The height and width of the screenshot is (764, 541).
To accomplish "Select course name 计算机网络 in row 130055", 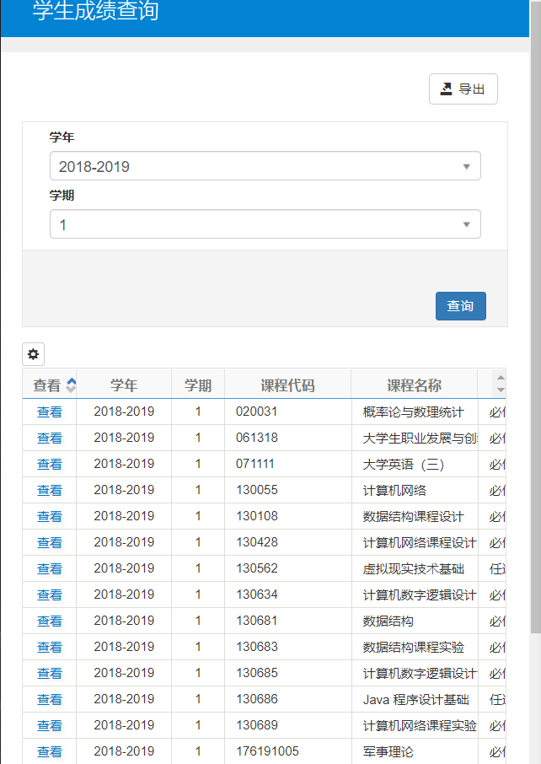I will pyautogui.click(x=394, y=491).
